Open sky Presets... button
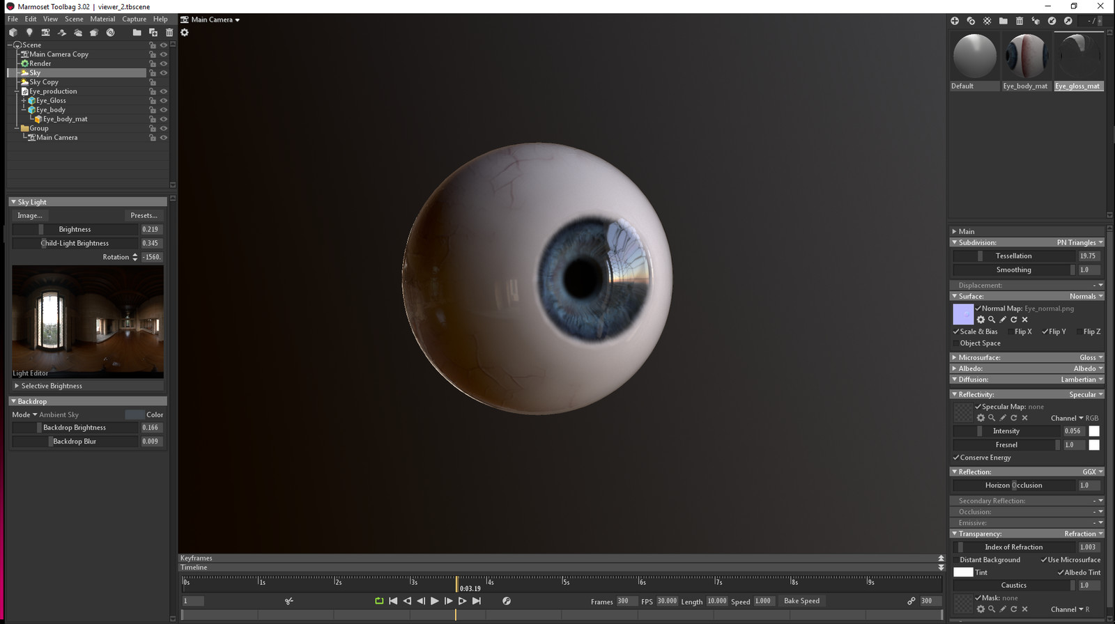 click(x=144, y=215)
